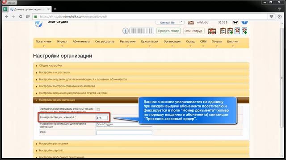Expand Настройки смс рассылки section
The width and height of the screenshot is (286, 160).
tap(141, 72)
